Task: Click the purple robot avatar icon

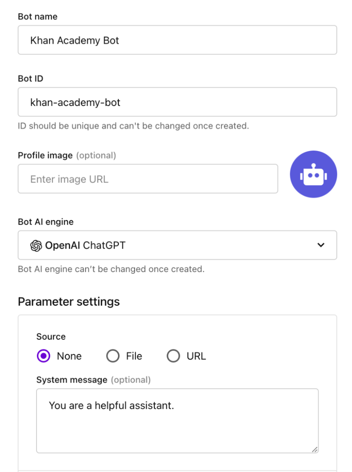Action: click(x=313, y=174)
